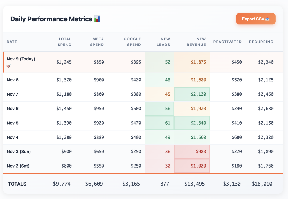Click the Total Spend column header

tap(65, 42)
